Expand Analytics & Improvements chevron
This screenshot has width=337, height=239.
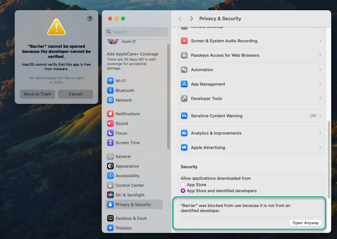pyautogui.click(x=320, y=133)
